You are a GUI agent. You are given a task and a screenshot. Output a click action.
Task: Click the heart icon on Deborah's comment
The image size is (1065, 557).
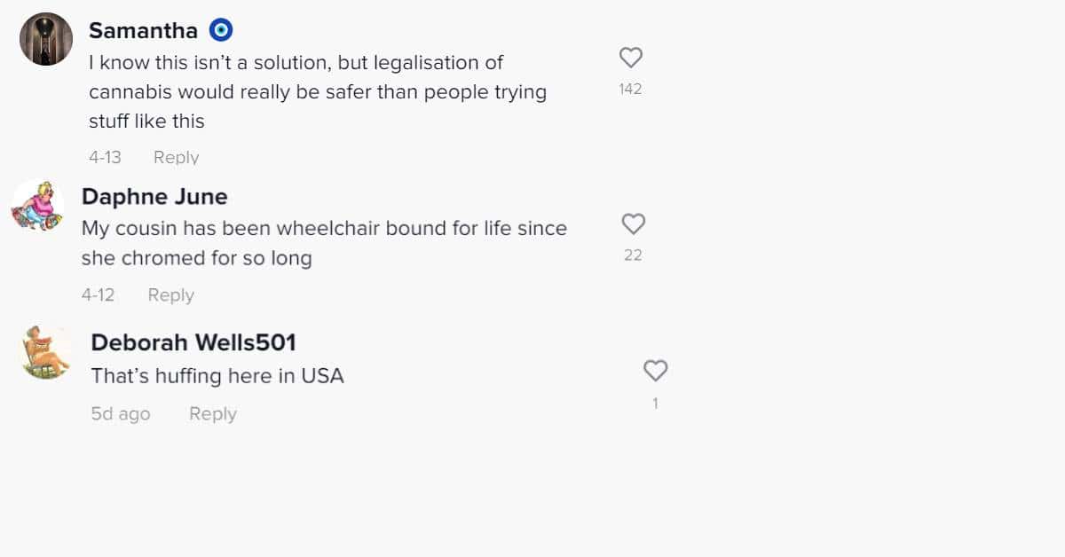(x=655, y=371)
